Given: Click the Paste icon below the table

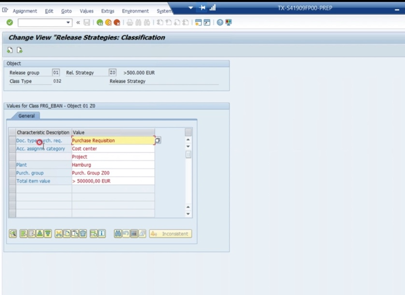Looking at the screenshot, I should [75, 234].
